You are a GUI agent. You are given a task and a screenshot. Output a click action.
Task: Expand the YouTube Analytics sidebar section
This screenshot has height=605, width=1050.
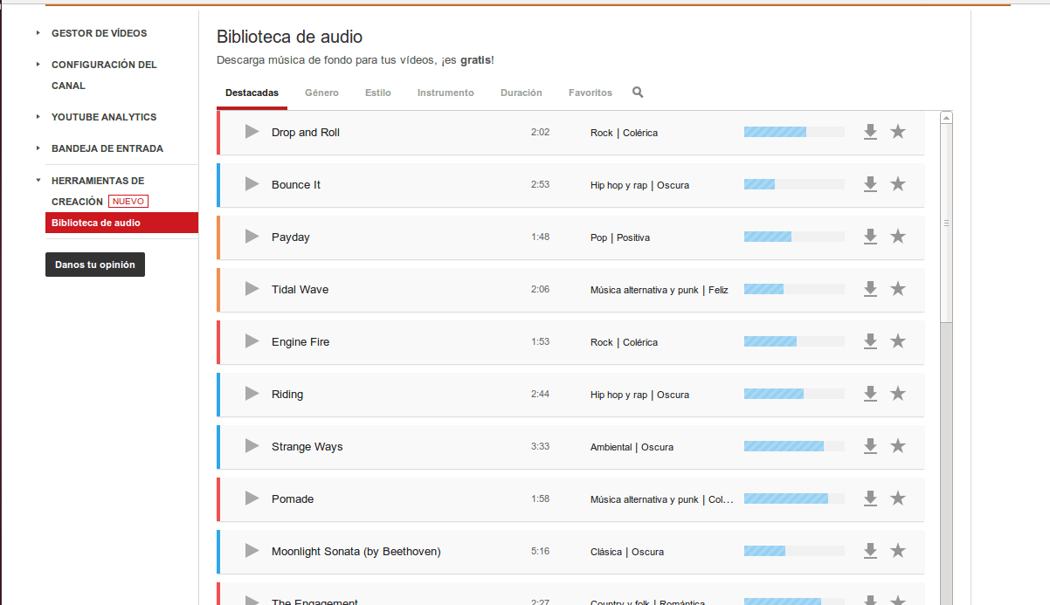coord(103,117)
